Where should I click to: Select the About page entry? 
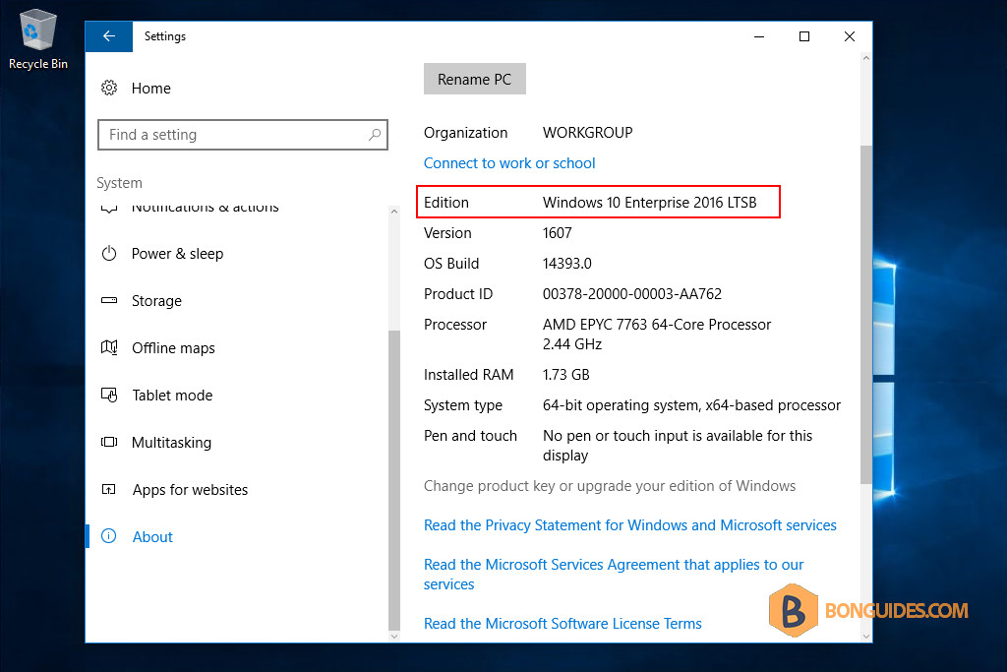(152, 536)
